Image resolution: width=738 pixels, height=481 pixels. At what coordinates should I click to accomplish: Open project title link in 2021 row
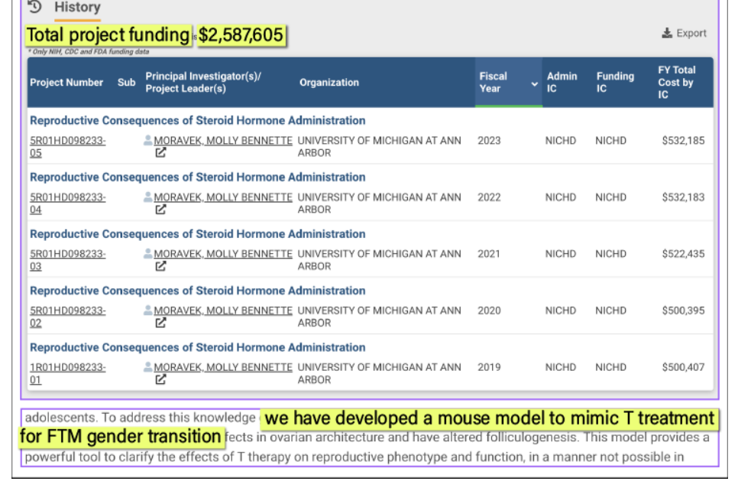198,234
